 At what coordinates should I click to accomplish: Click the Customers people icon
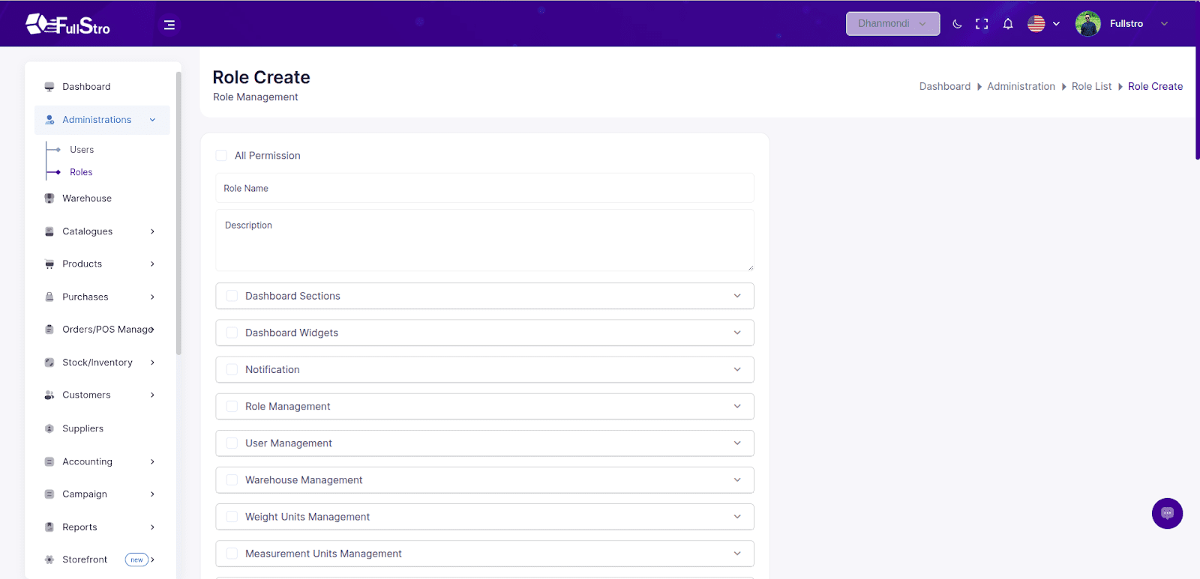pyautogui.click(x=49, y=395)
